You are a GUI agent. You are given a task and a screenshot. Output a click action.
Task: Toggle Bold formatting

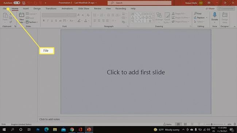point(44,20)
